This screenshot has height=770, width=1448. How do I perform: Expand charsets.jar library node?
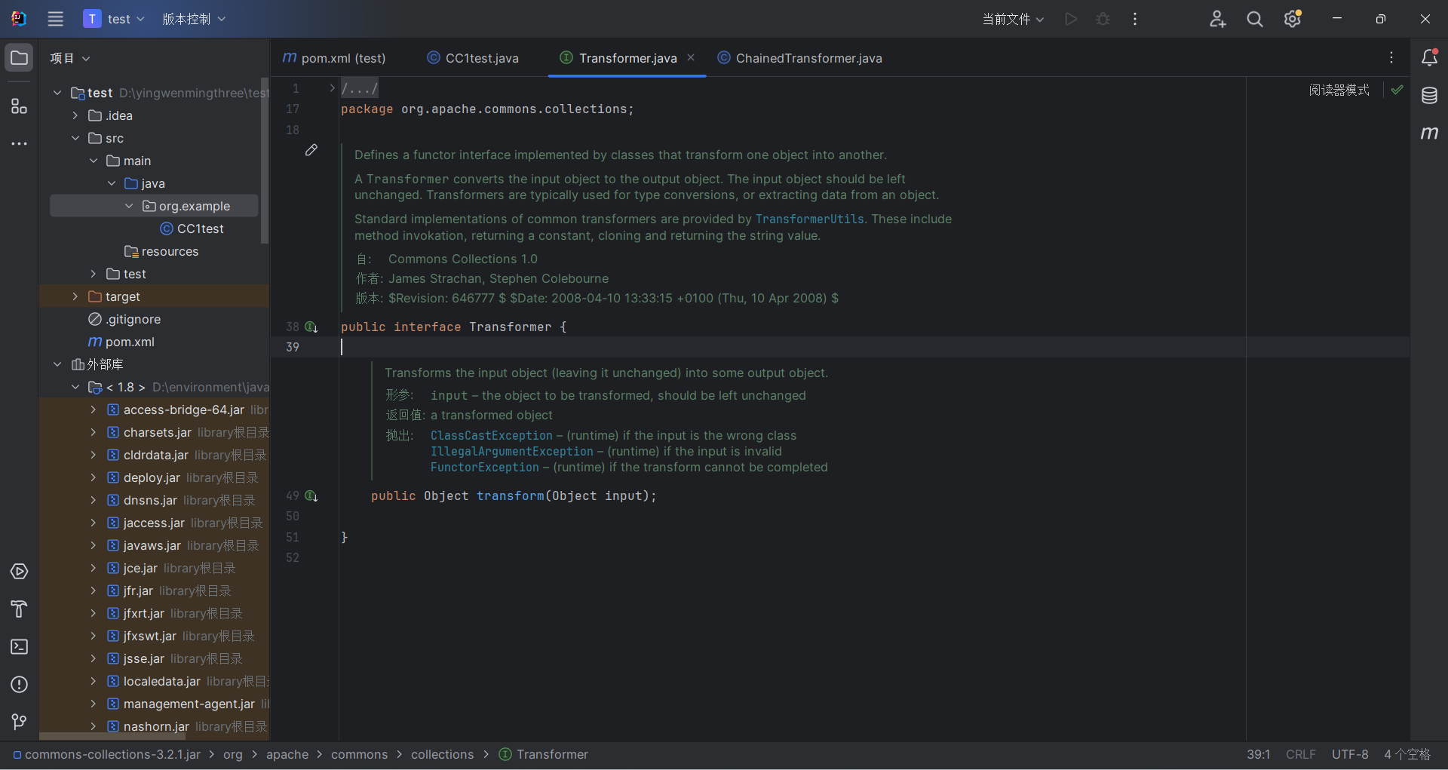[93, 432]
